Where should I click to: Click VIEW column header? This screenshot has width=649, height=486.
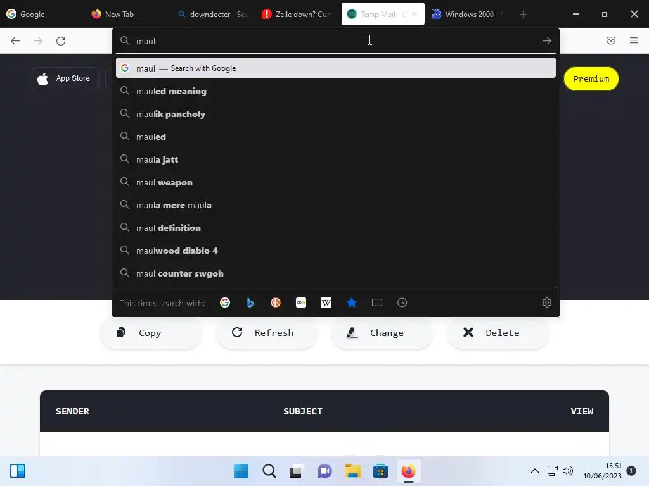pyautogui.click(x=582, y=411)
